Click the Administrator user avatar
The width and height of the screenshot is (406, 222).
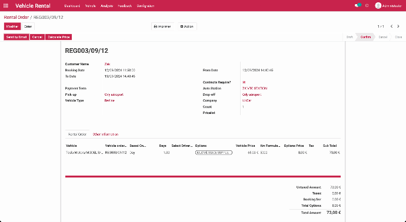point(378,5)
